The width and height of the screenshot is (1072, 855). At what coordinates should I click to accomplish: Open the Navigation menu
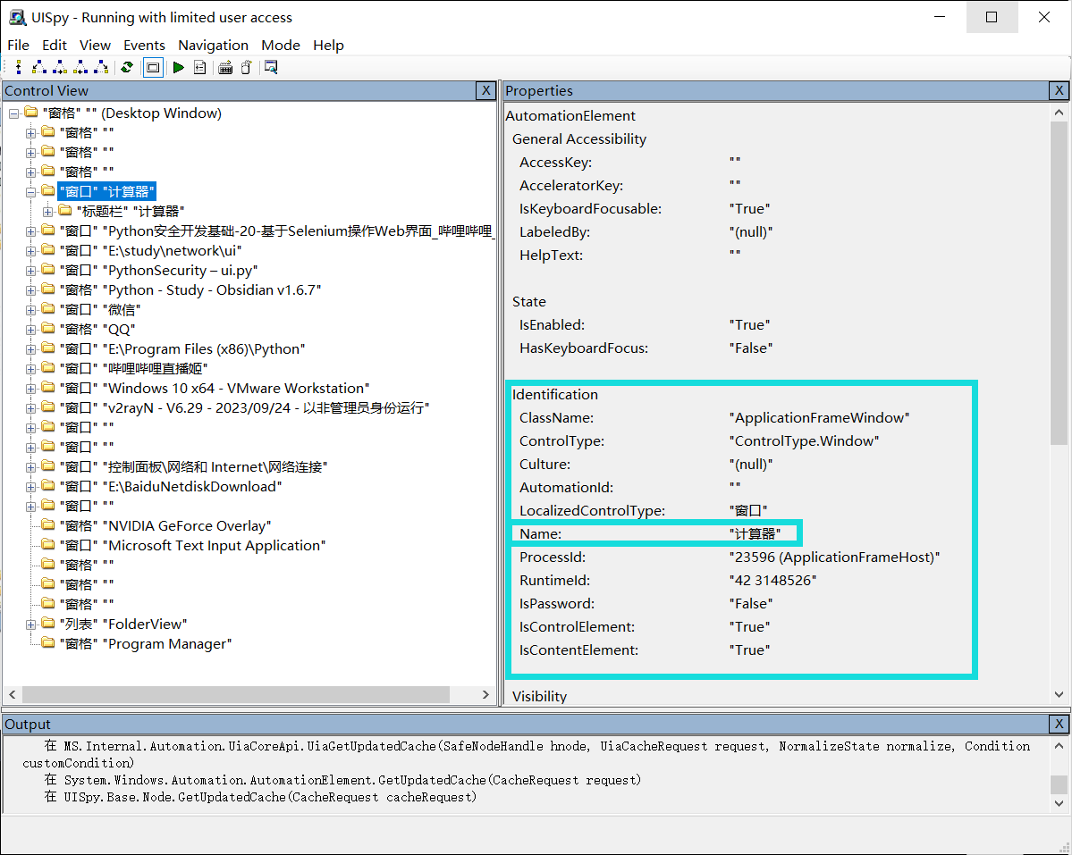[213, 45]
